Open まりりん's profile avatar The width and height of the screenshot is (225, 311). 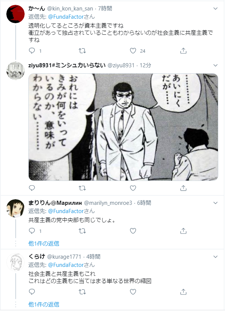point(15,209)
